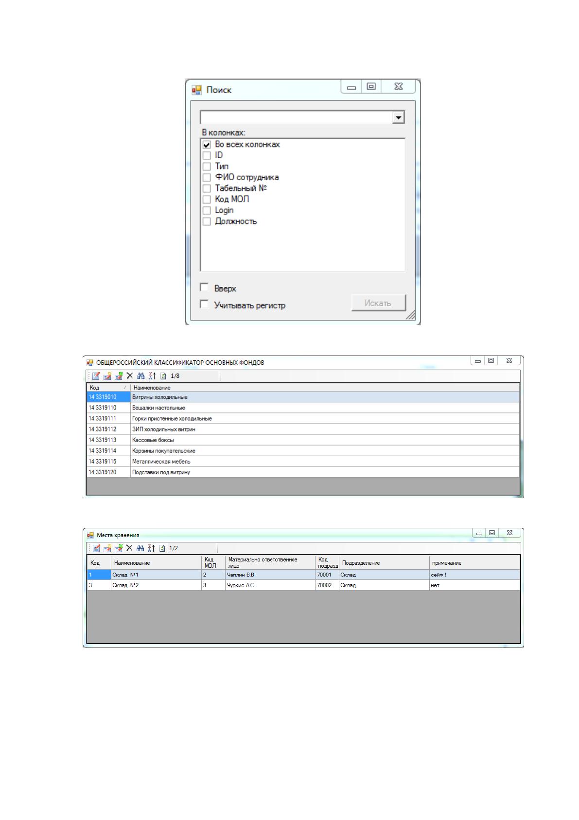Open the search text dropdown arrow

coord(399,117)
